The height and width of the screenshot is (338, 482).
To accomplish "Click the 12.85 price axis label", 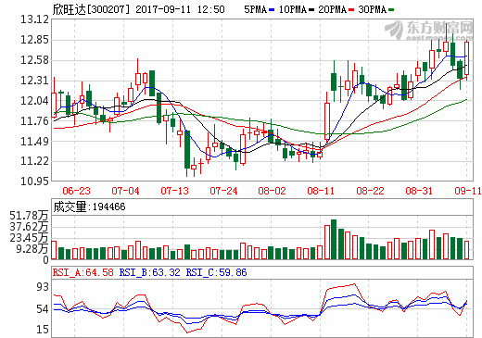I will click(x=34, y=40).
